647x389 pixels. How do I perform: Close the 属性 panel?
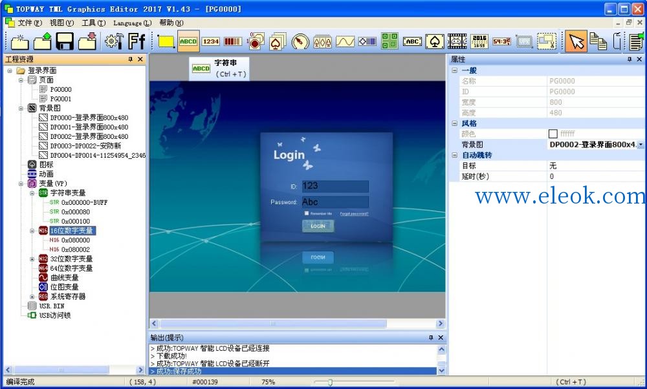pyautogui.click(x=639, y=59)
